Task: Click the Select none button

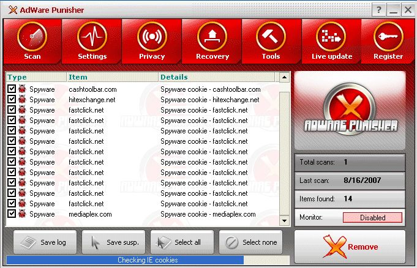Action: pos(251,242)
